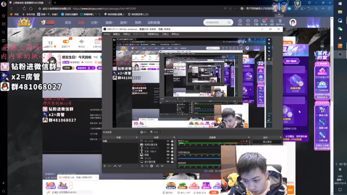Screen dimensions: 347x195
Task: Open source properties gear in Sources panel
Action: 151,166
